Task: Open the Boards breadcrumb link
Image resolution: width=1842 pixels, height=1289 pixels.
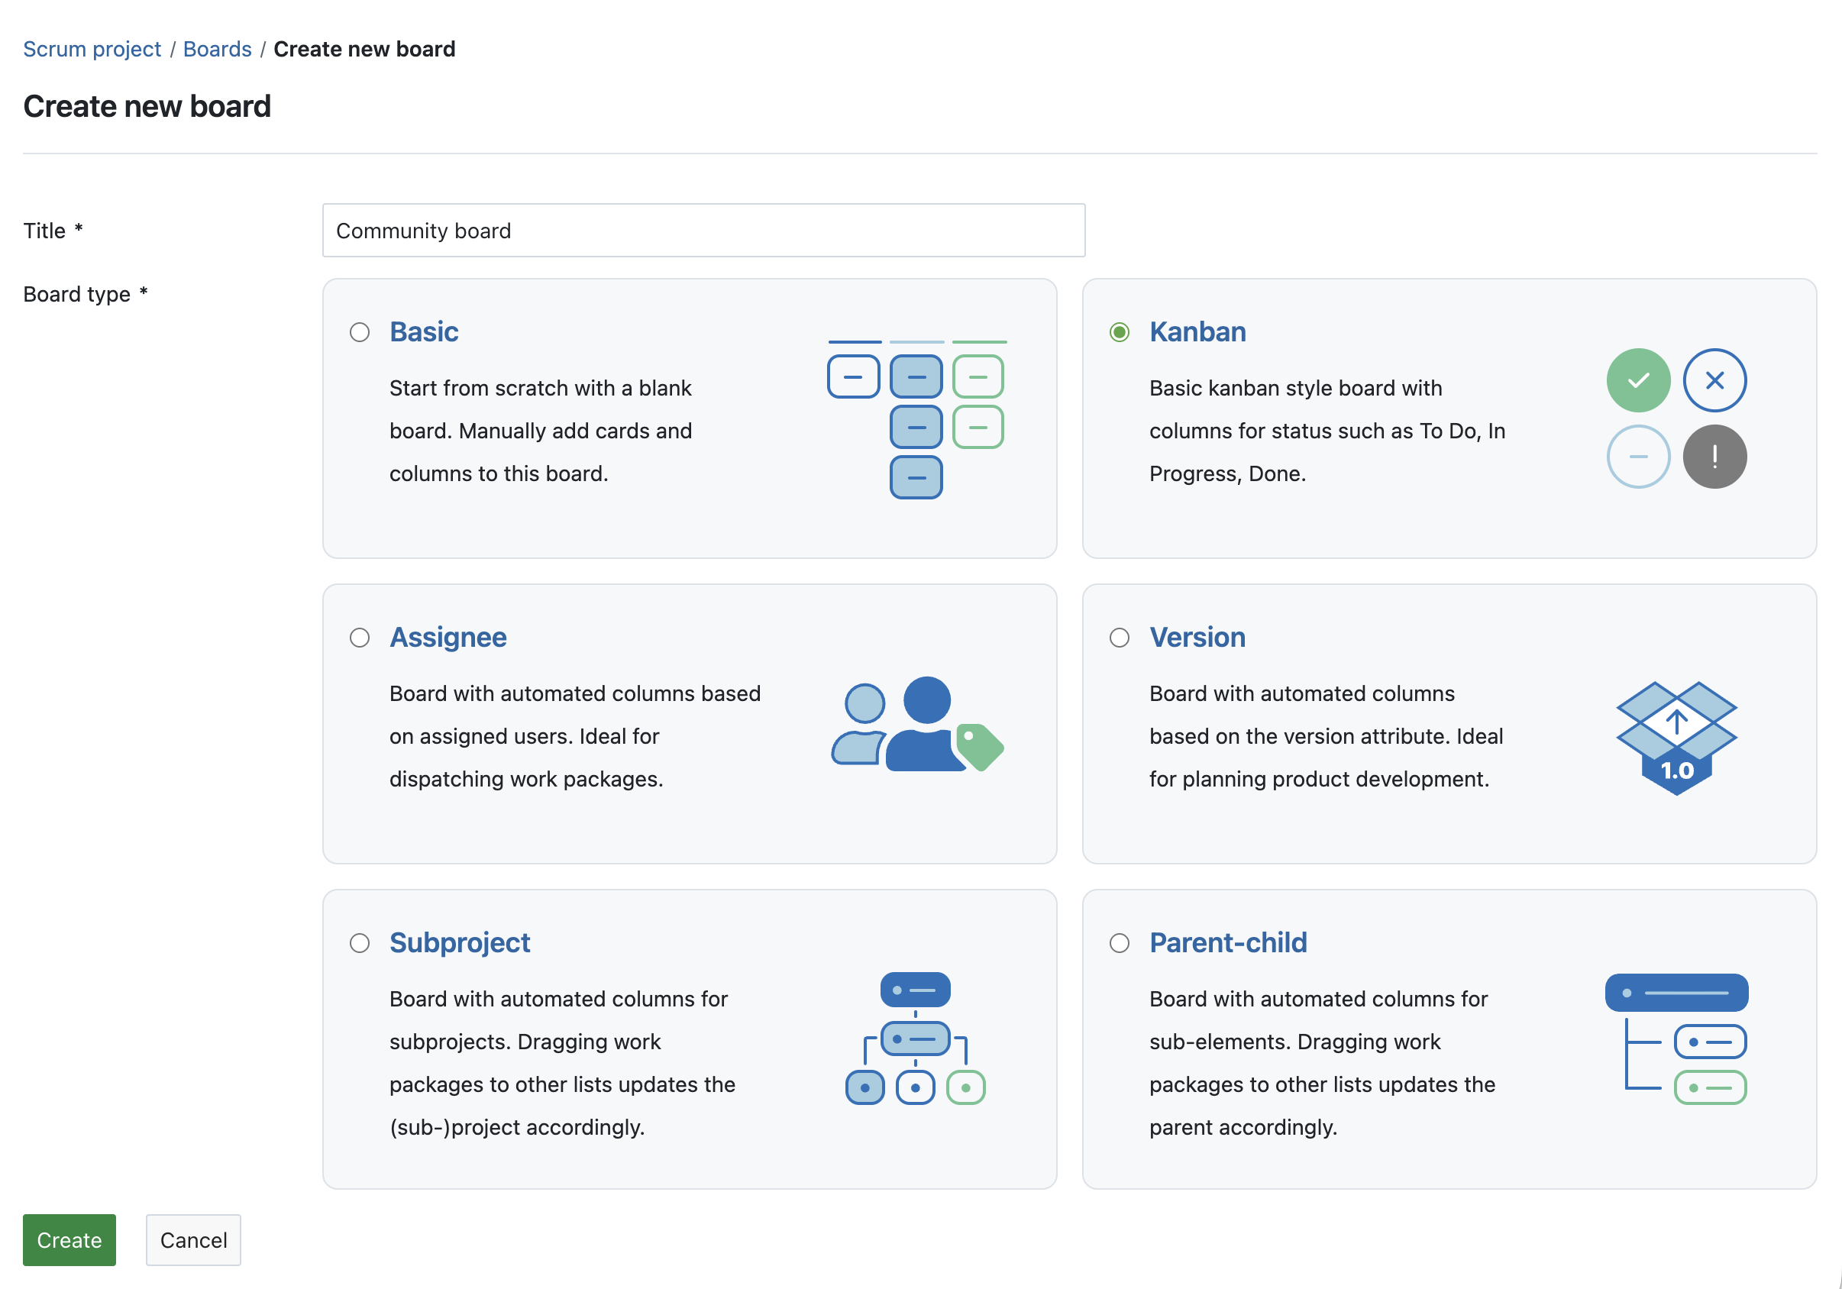Action: [x=218, y=48]
